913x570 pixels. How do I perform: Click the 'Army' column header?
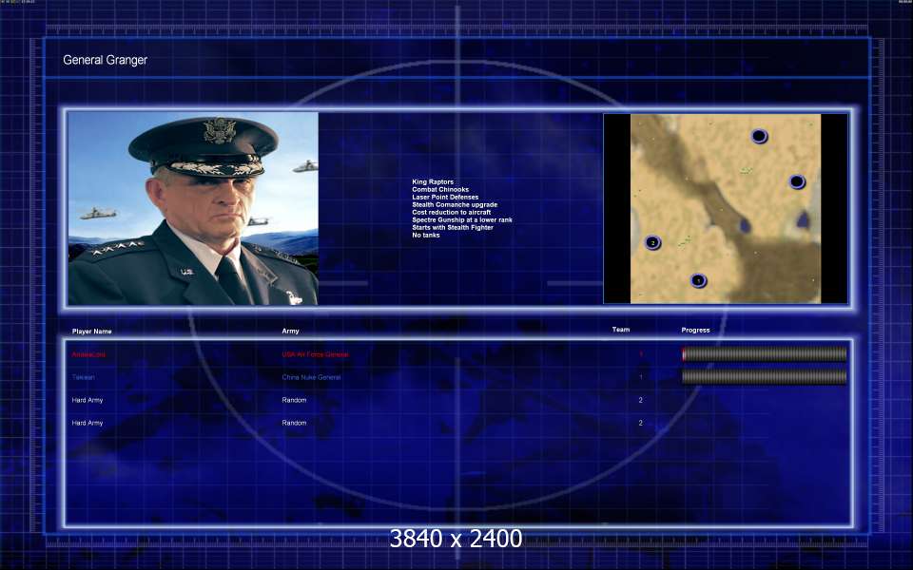[291, 331]
